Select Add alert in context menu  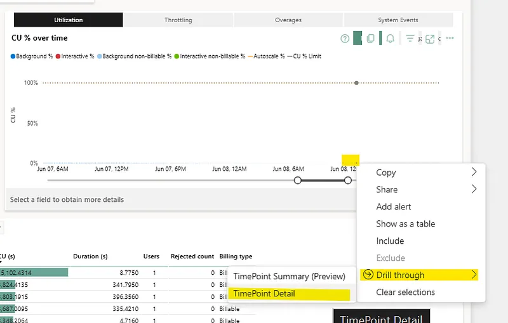[393, 206]
